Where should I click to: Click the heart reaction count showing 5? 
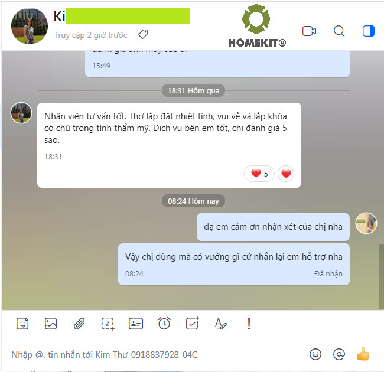tap(259, 174)
